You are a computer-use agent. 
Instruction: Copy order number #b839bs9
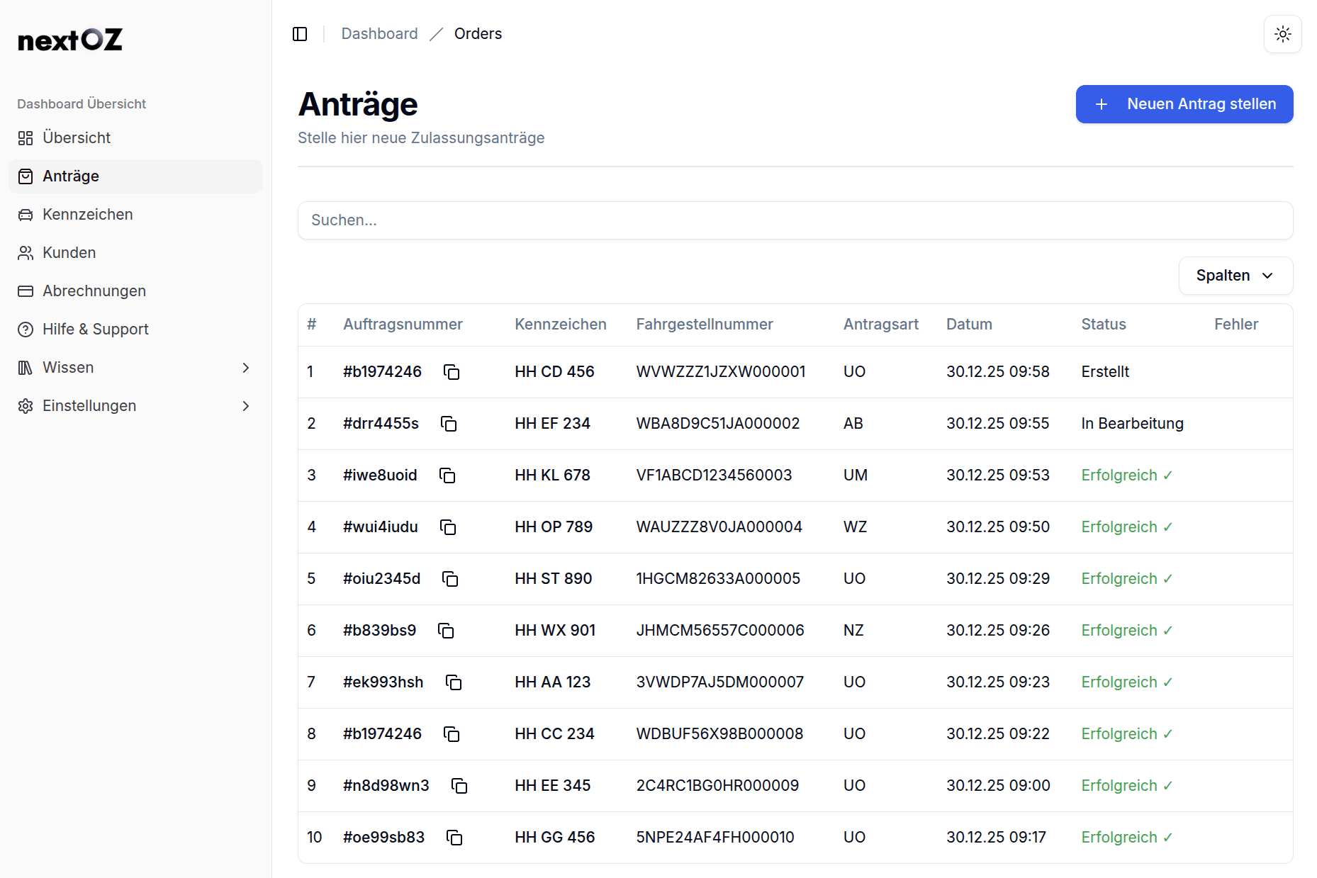point(446,631)
